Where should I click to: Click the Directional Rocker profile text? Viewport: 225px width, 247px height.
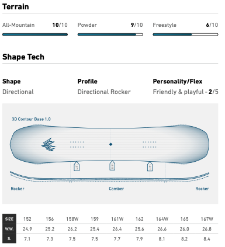point(104,92)
